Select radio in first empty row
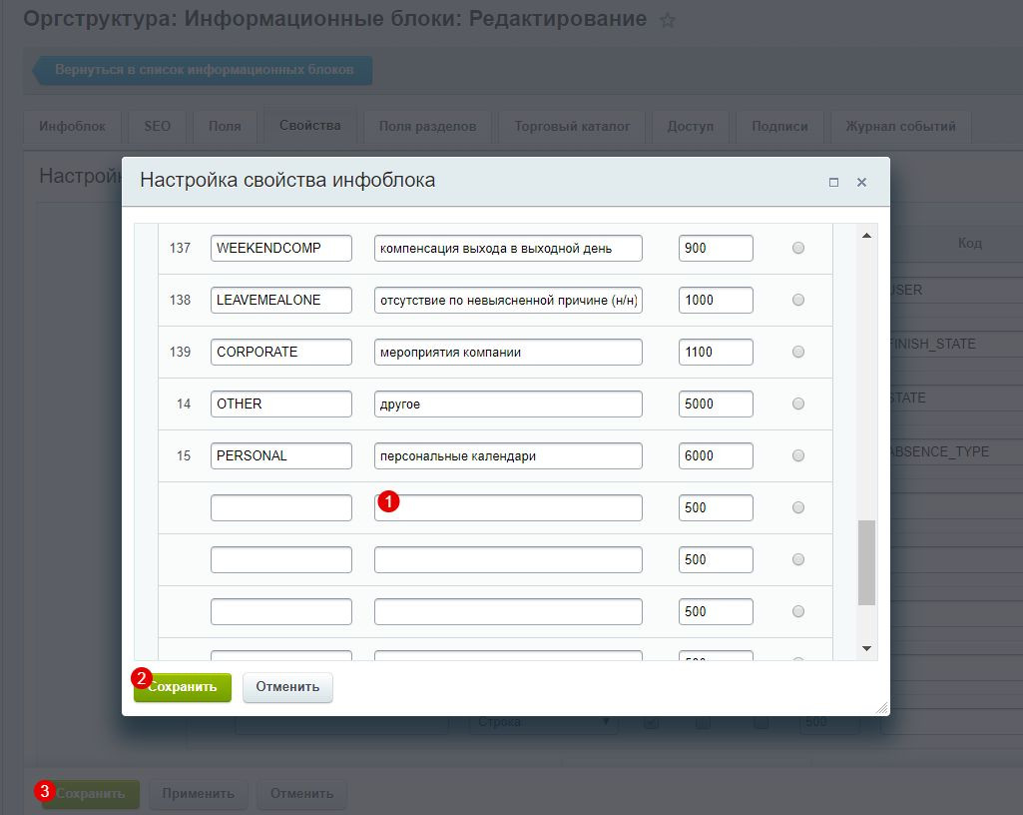Screen dimensions: 1023x815 click(x=797, y=507)
